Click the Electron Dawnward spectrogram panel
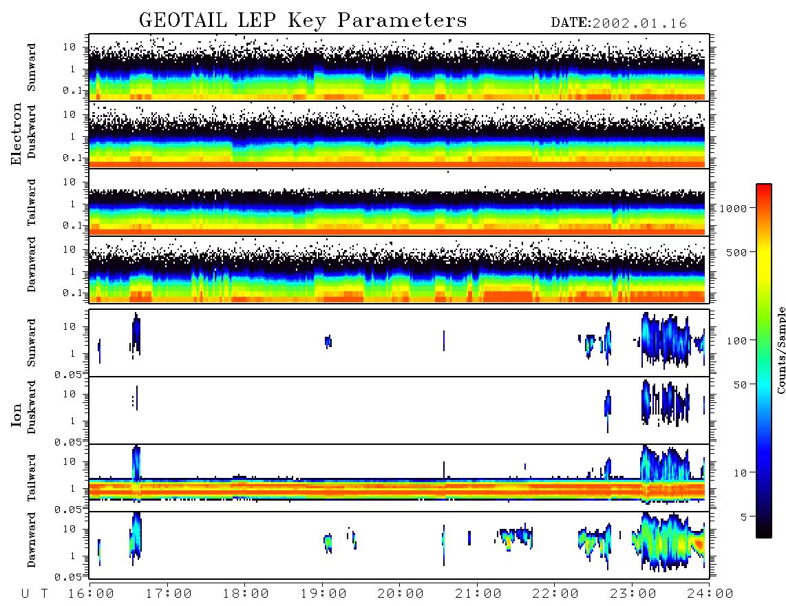Screen dimensions: 786x606 coord(399,269)
